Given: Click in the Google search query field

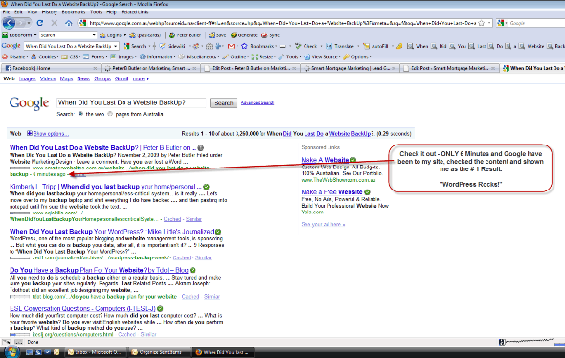Looking at the screenshot, I should (x=131, y=103).
